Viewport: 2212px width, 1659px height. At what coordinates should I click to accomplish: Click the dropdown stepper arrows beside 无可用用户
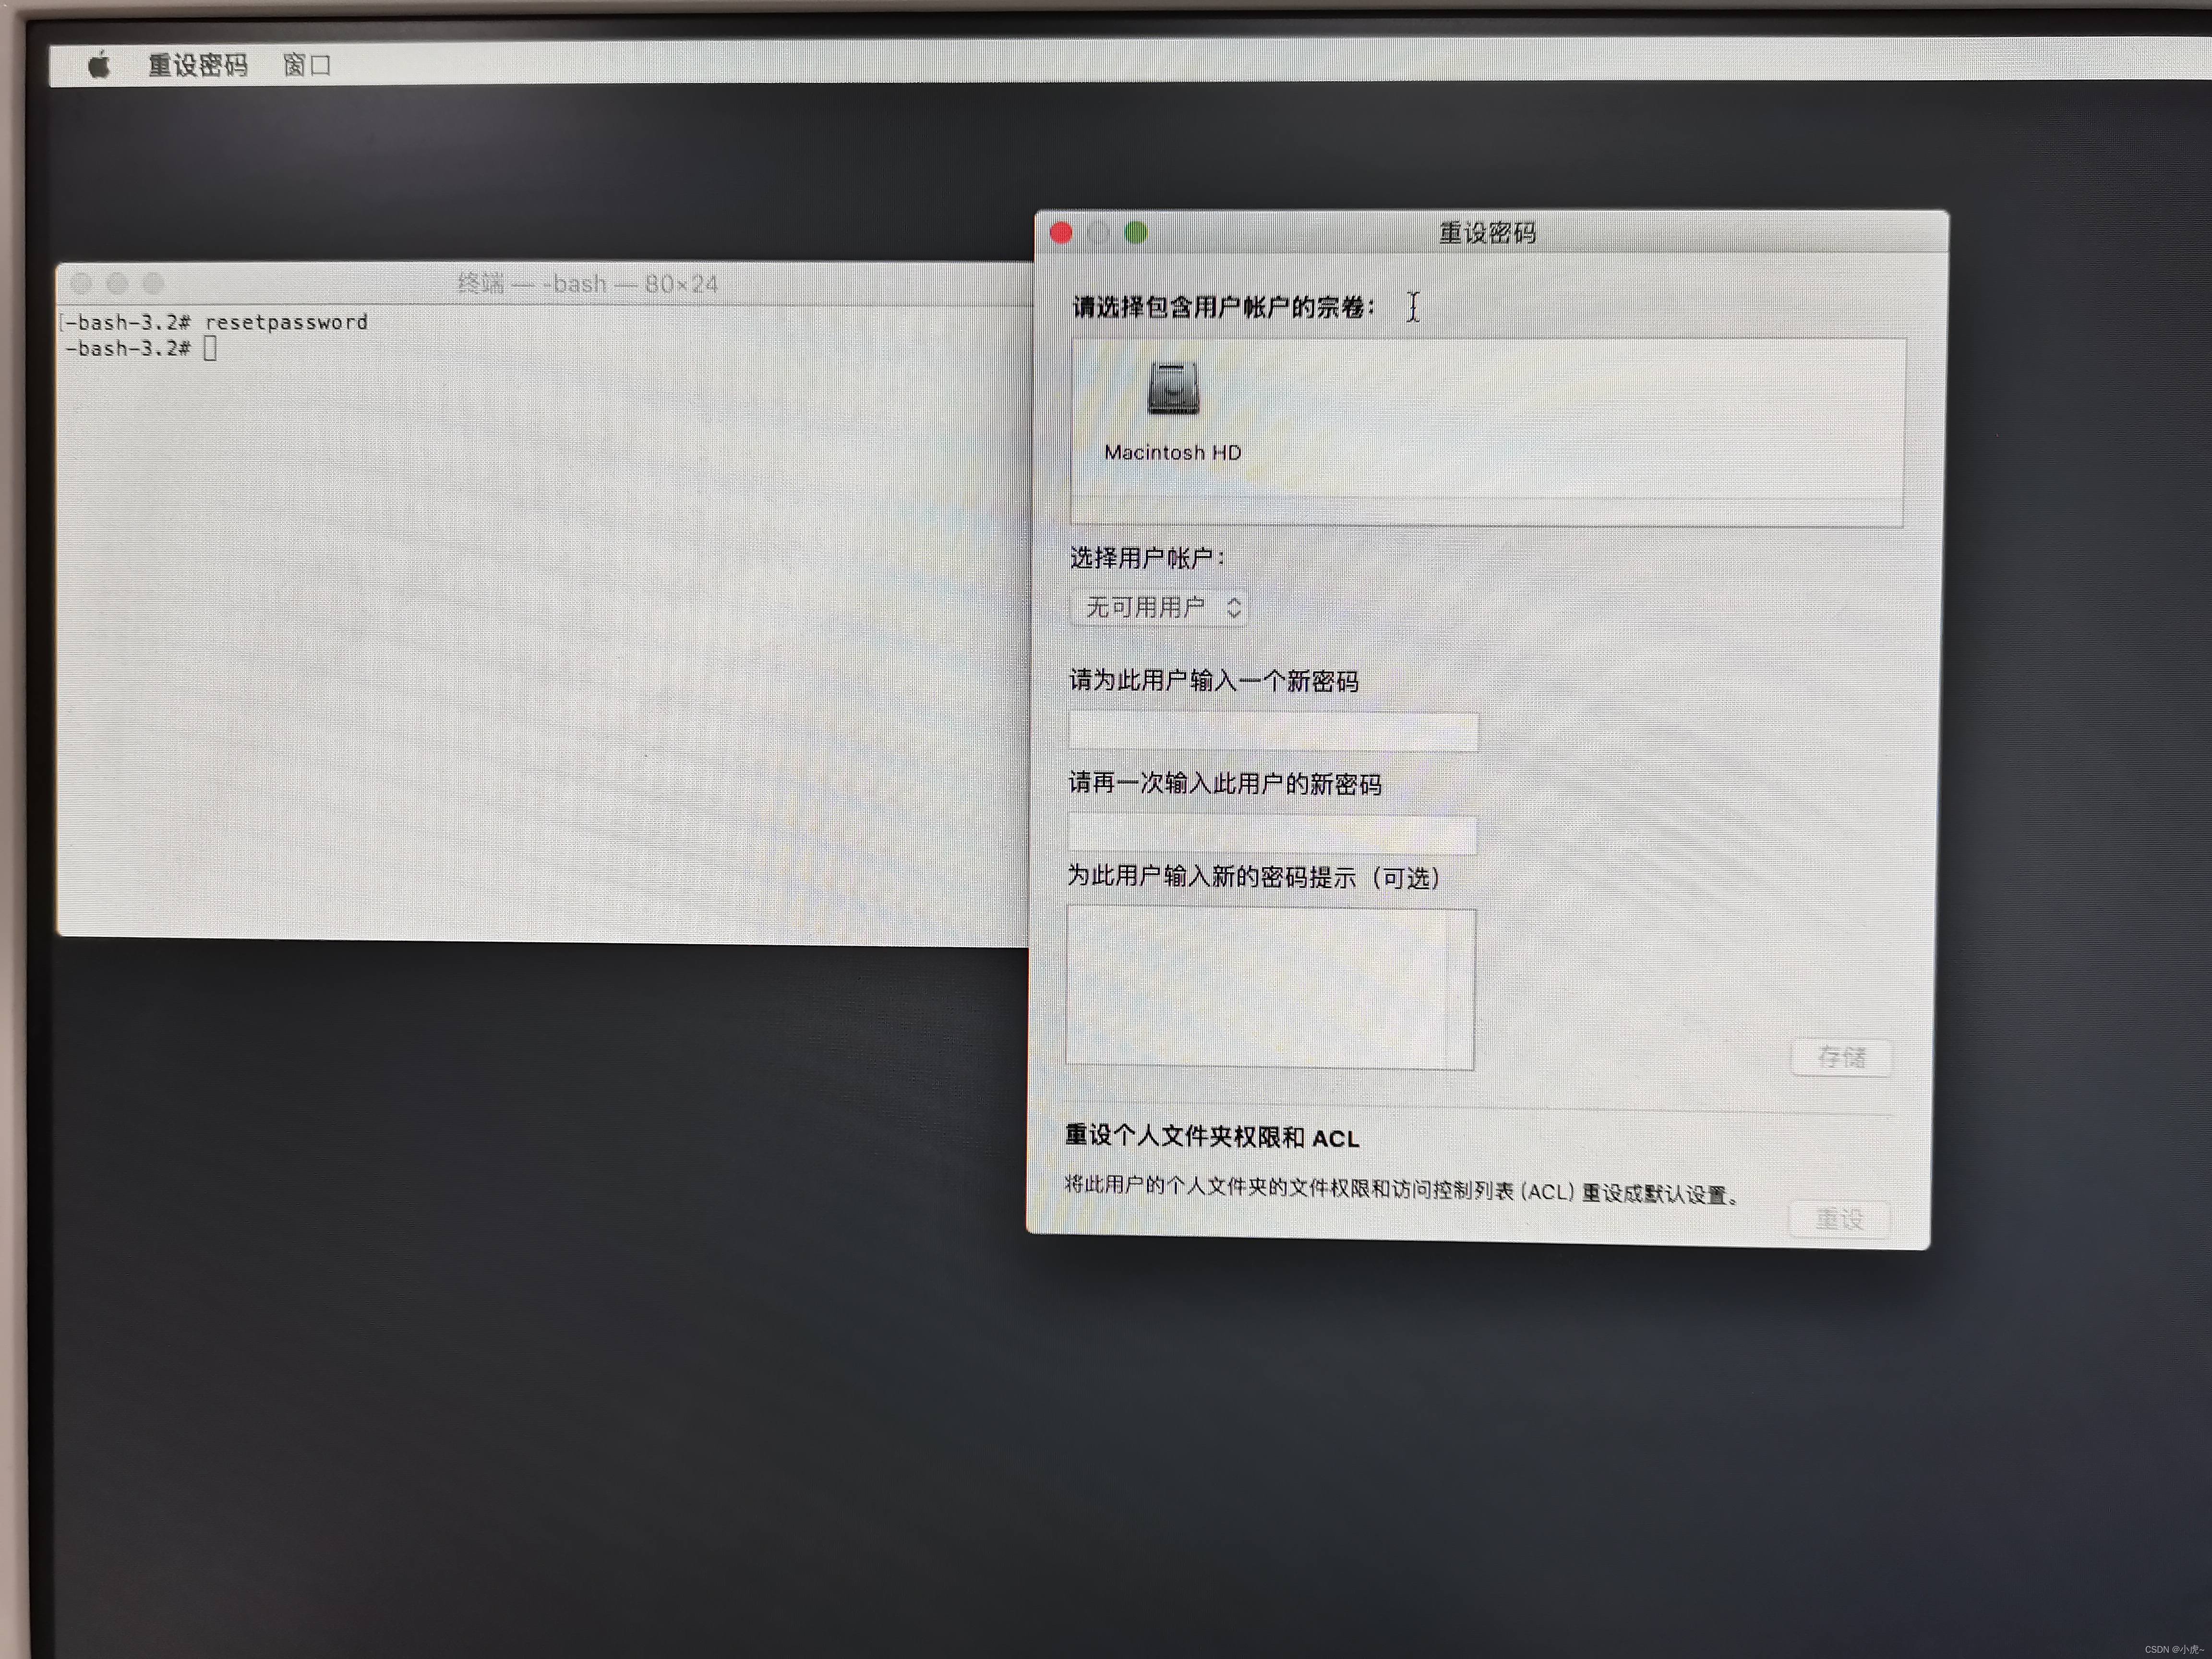[x=1234, y=607]
